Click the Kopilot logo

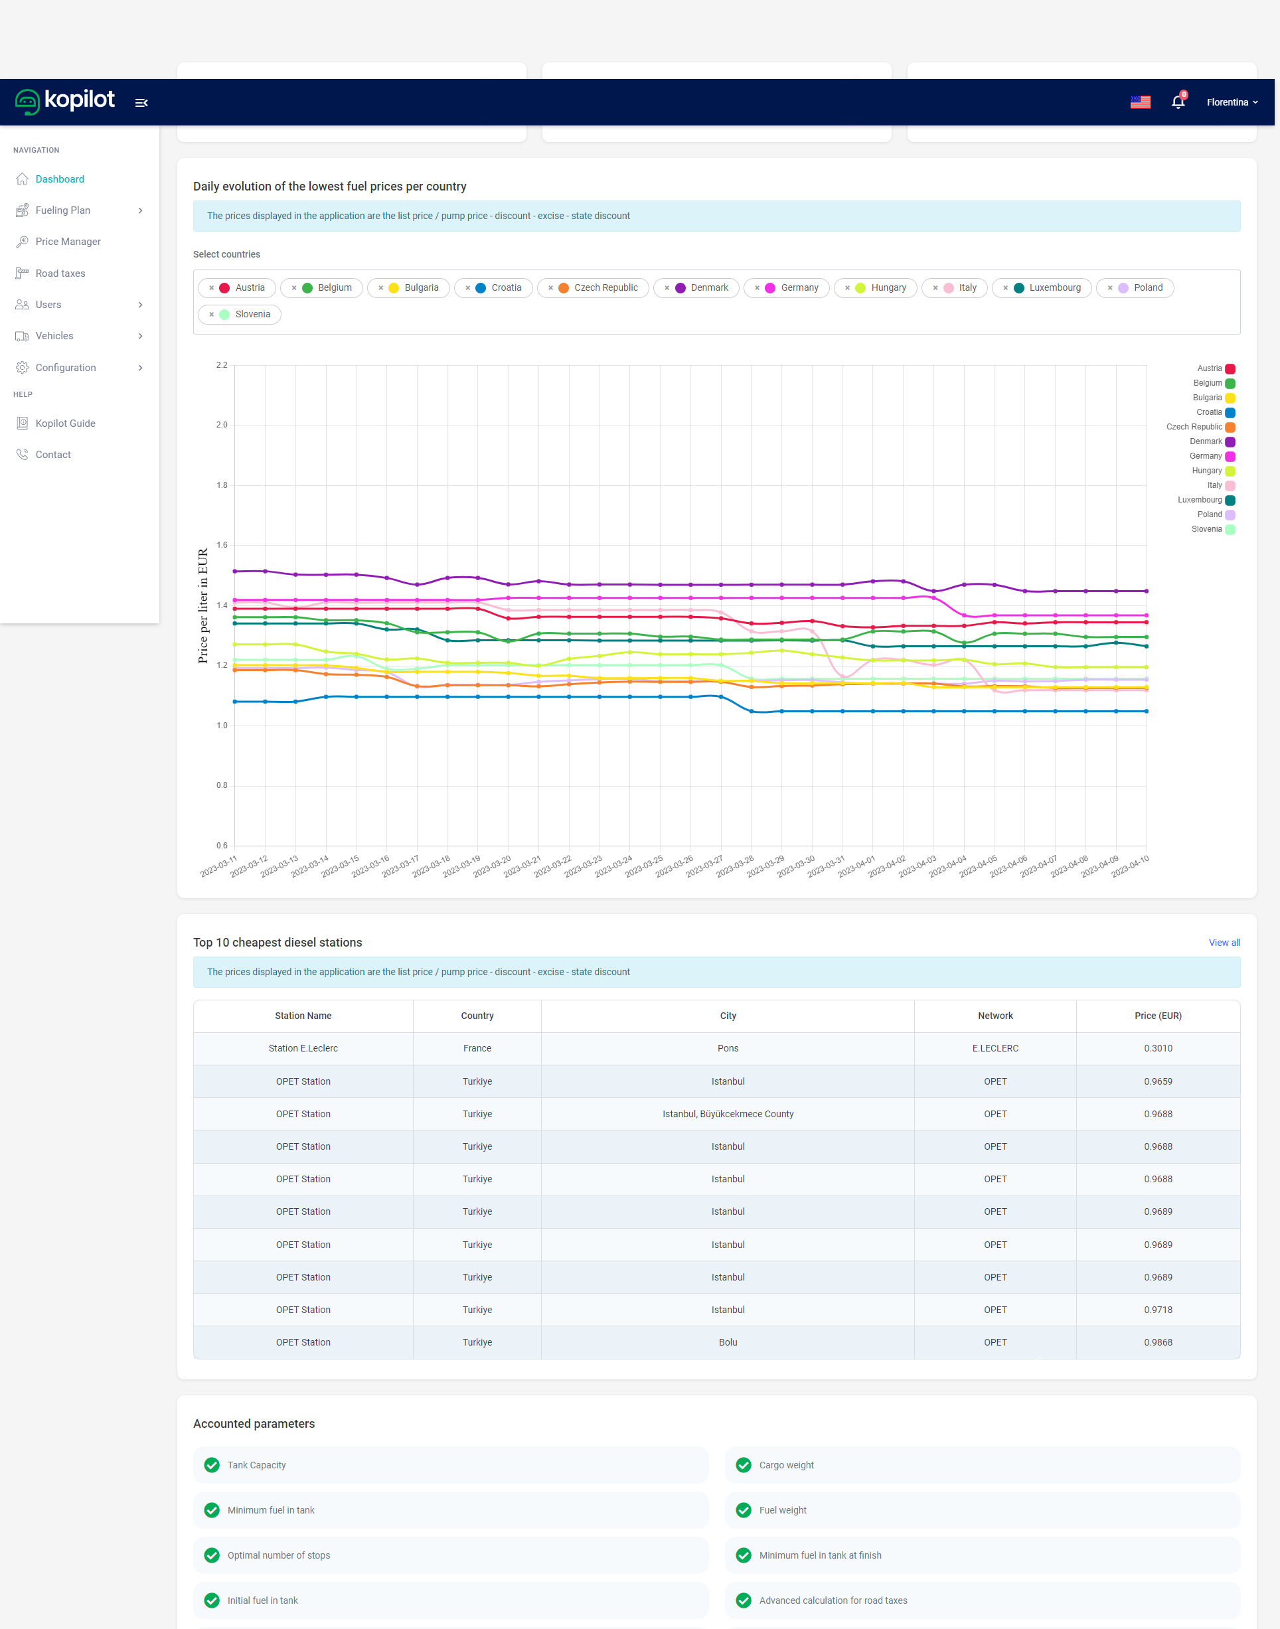(65, 100)
